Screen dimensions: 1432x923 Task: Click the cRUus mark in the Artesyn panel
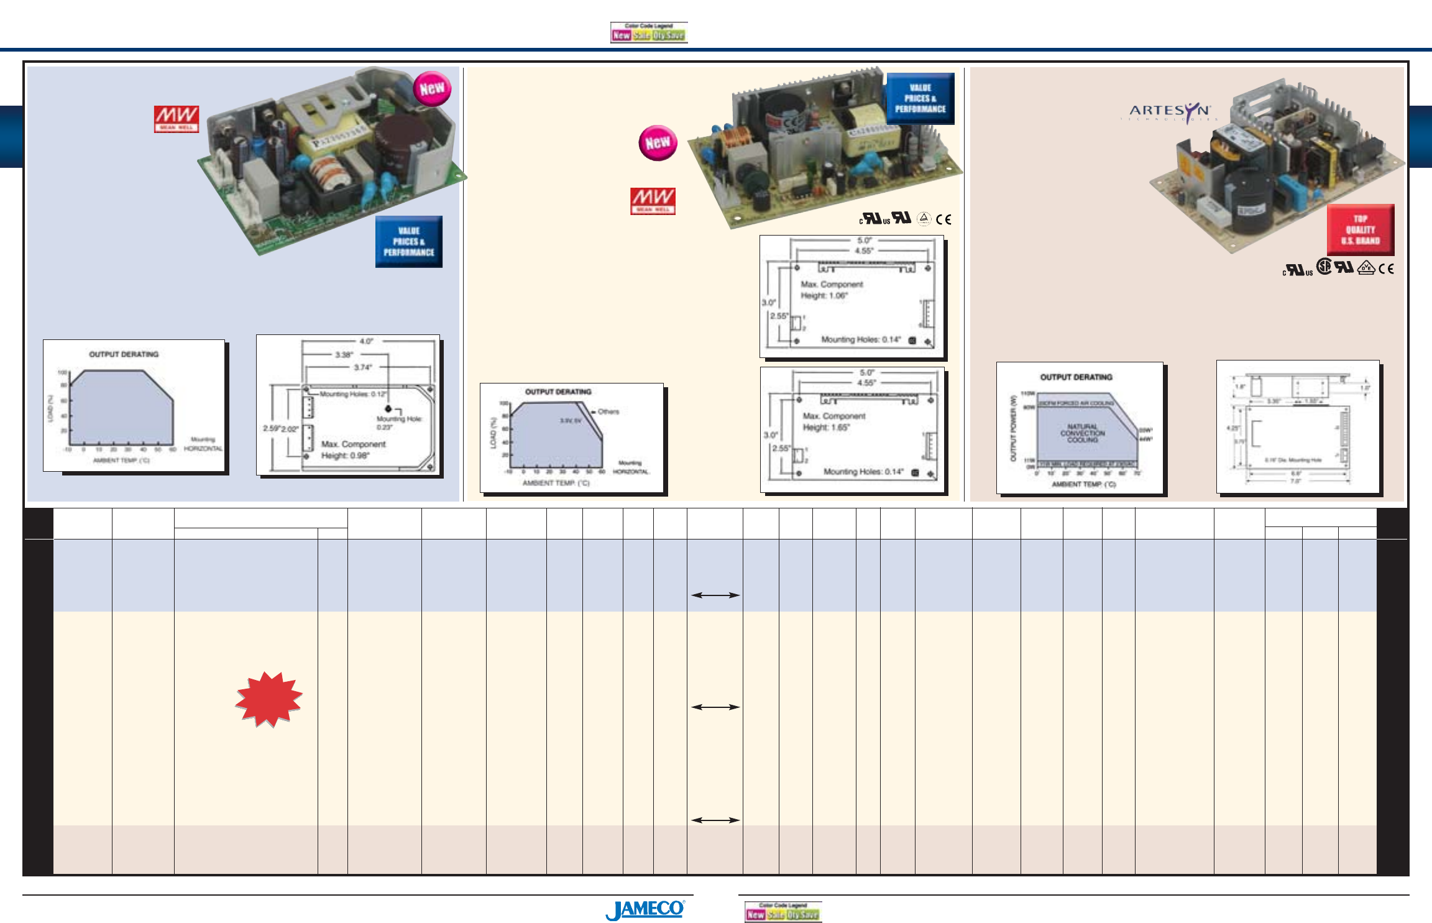(1298, 269)
